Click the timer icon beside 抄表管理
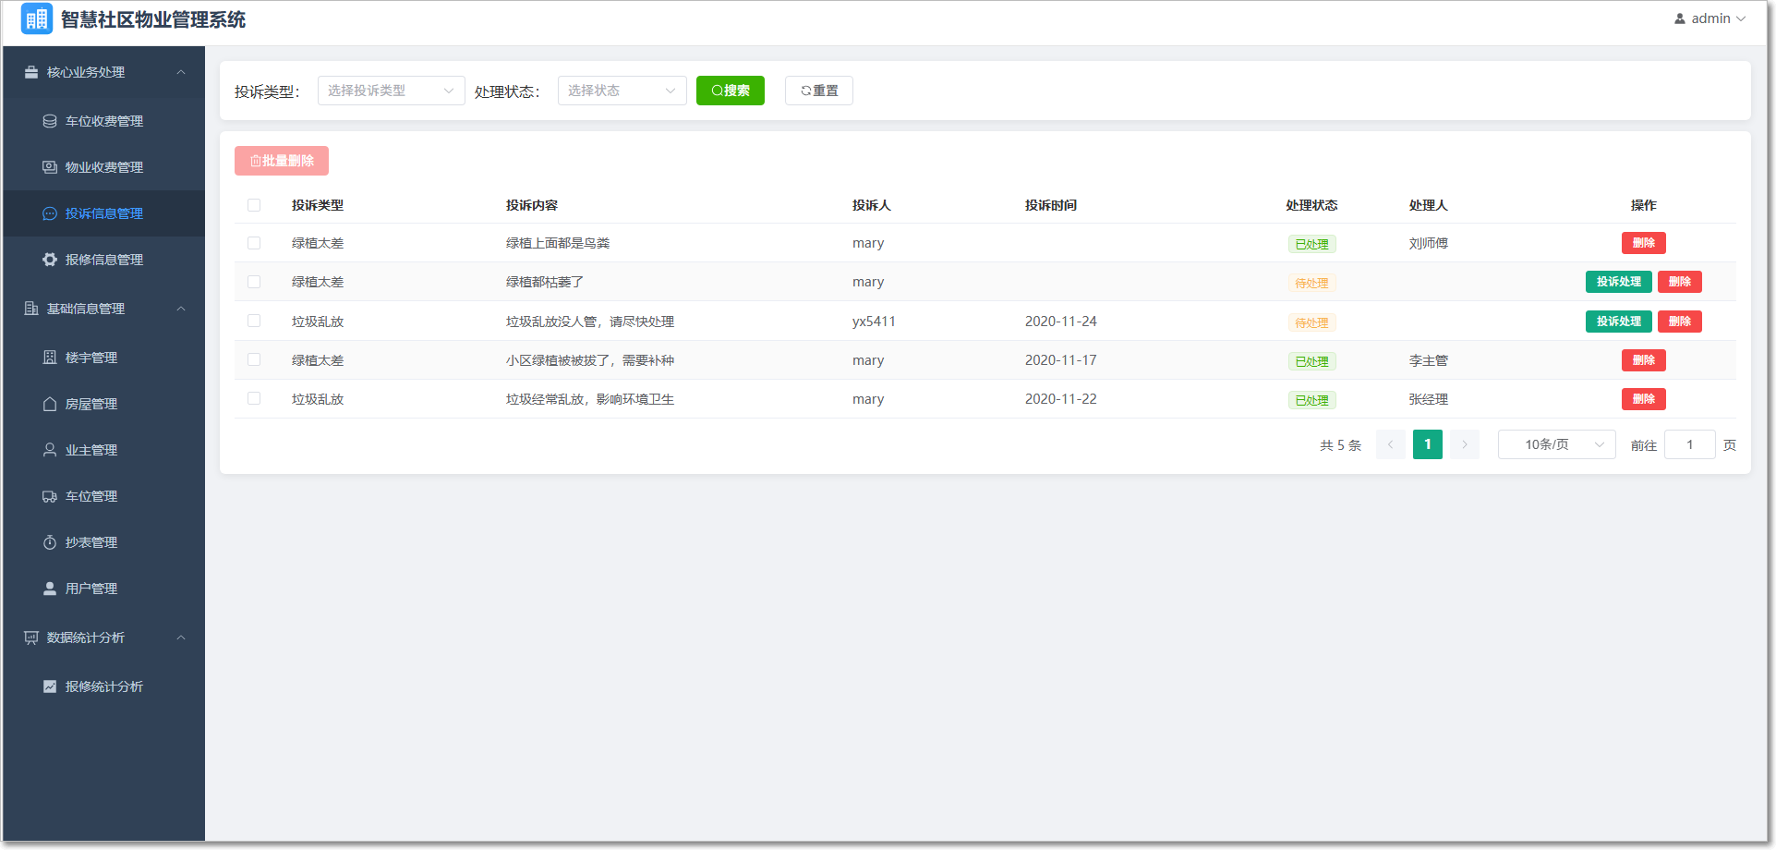 pyautogui.click(x=50, y=542)
